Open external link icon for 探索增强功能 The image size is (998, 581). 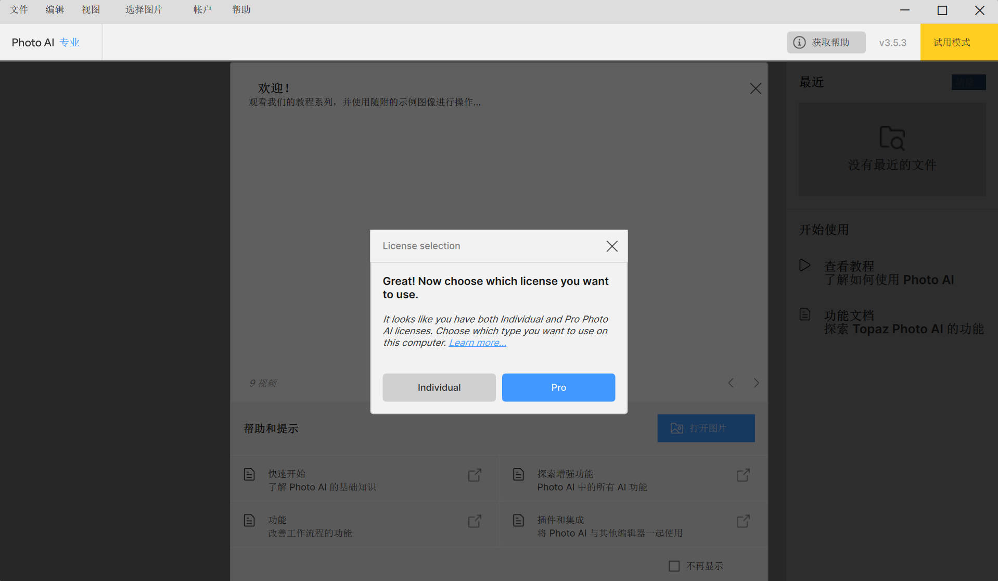743,475
